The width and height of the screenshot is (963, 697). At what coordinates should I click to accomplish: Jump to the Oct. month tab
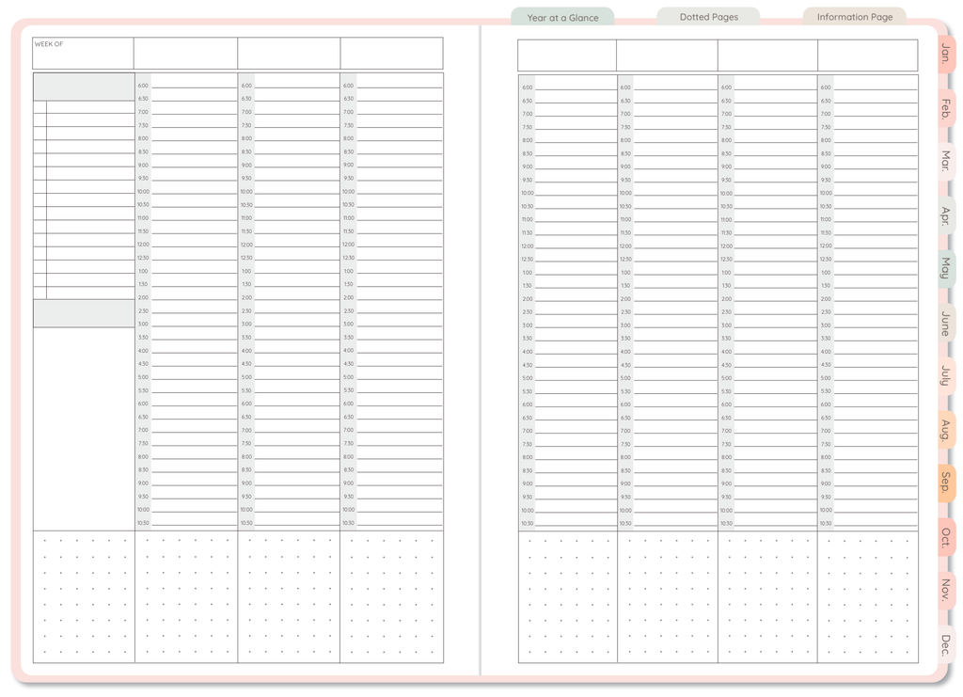point(945,537)
